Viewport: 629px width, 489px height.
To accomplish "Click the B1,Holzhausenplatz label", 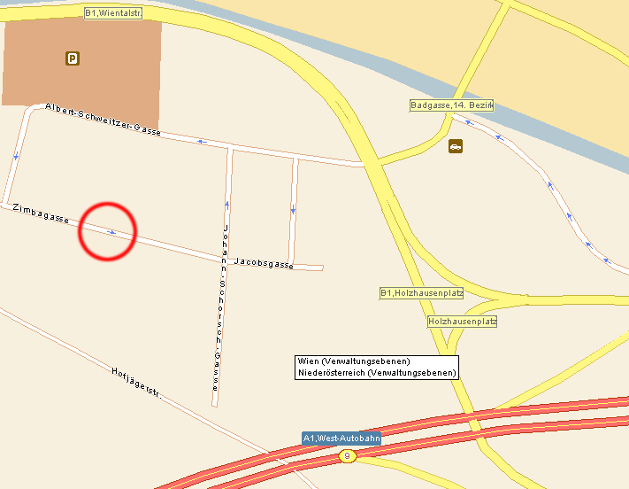I will (421, 293).
